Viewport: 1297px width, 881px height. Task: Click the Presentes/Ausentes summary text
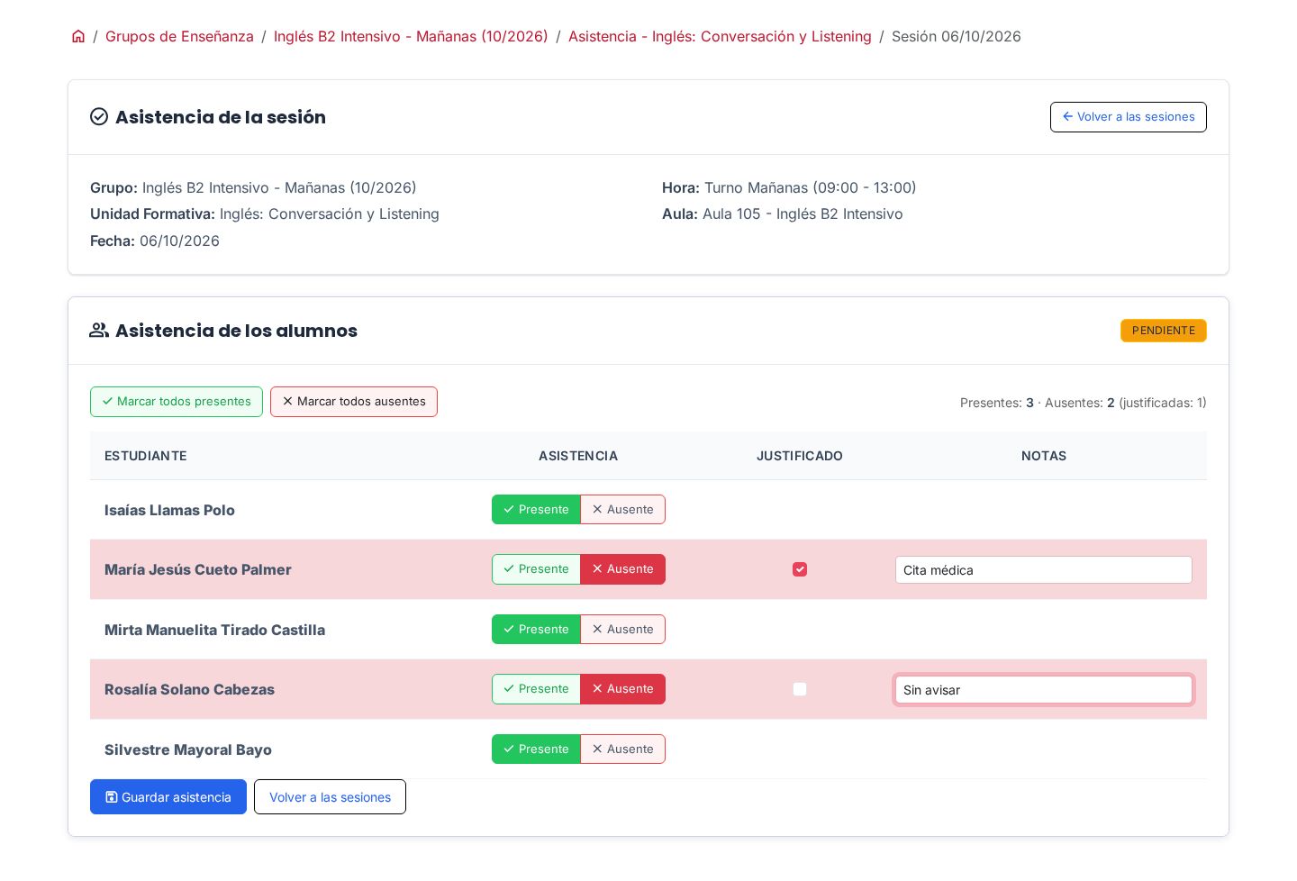[x=1084, y=403]
